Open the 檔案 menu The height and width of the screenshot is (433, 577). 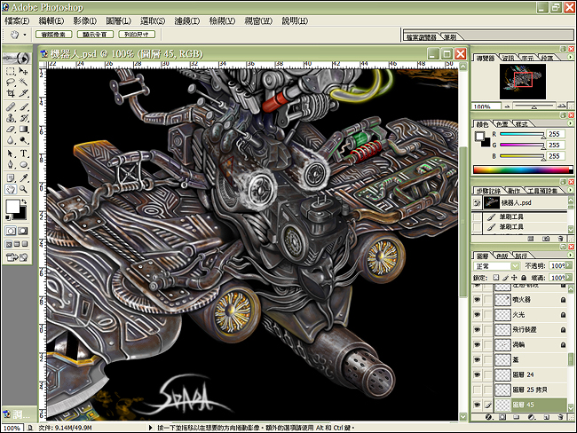[17, 21]
